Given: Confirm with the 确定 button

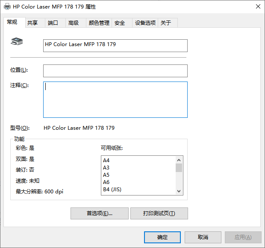Looking at the screenshot, I should pos(162,237).
